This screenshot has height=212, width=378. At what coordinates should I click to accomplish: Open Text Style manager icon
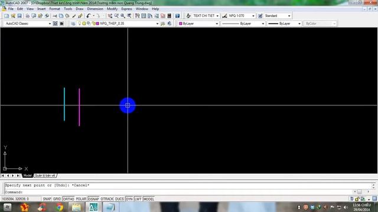[x=188, y=16]
